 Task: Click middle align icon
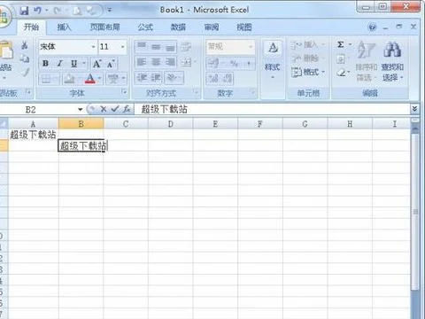click(156, 46)
